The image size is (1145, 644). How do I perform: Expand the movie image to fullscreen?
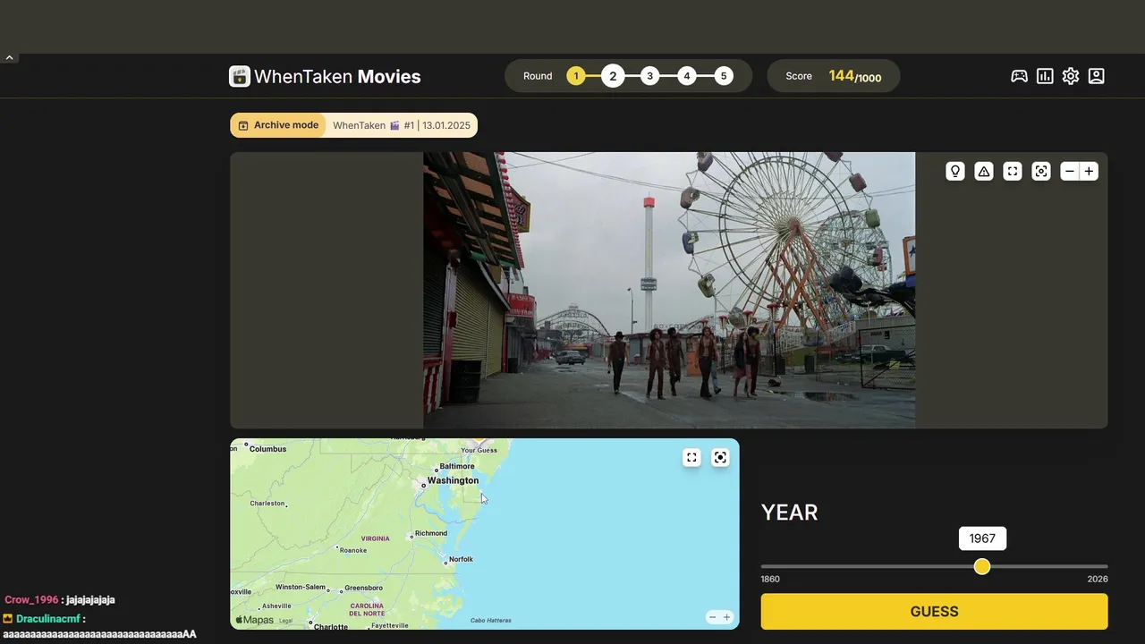pyautogui.click(x=1013, y=171)
